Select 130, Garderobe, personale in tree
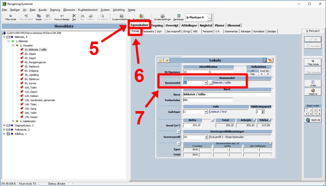The width and height of the screenshot is (326, 186). coord(40,100)
